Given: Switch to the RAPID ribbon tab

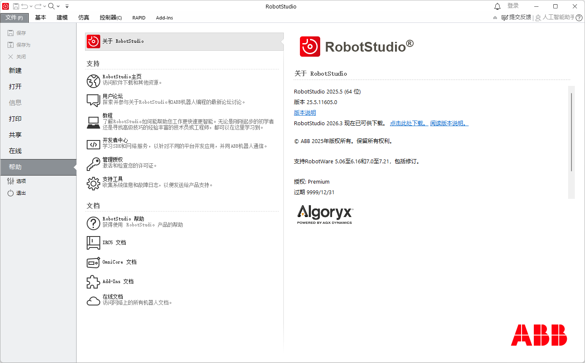Looking at the screenshot, I should (139, 18).
